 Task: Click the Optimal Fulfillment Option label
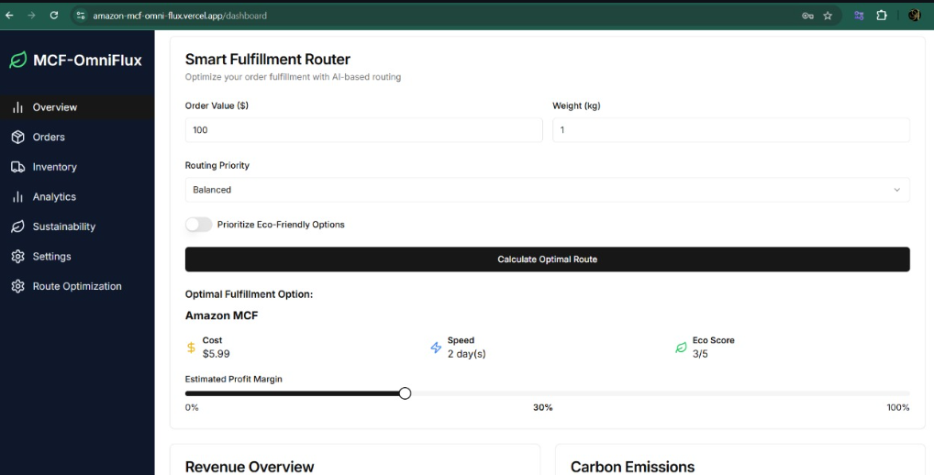click(x=249, y=294)
